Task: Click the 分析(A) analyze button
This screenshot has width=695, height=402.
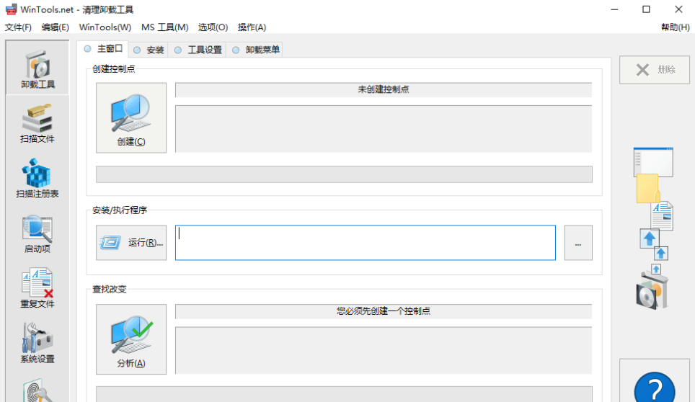Action: (x=131, y=339)
